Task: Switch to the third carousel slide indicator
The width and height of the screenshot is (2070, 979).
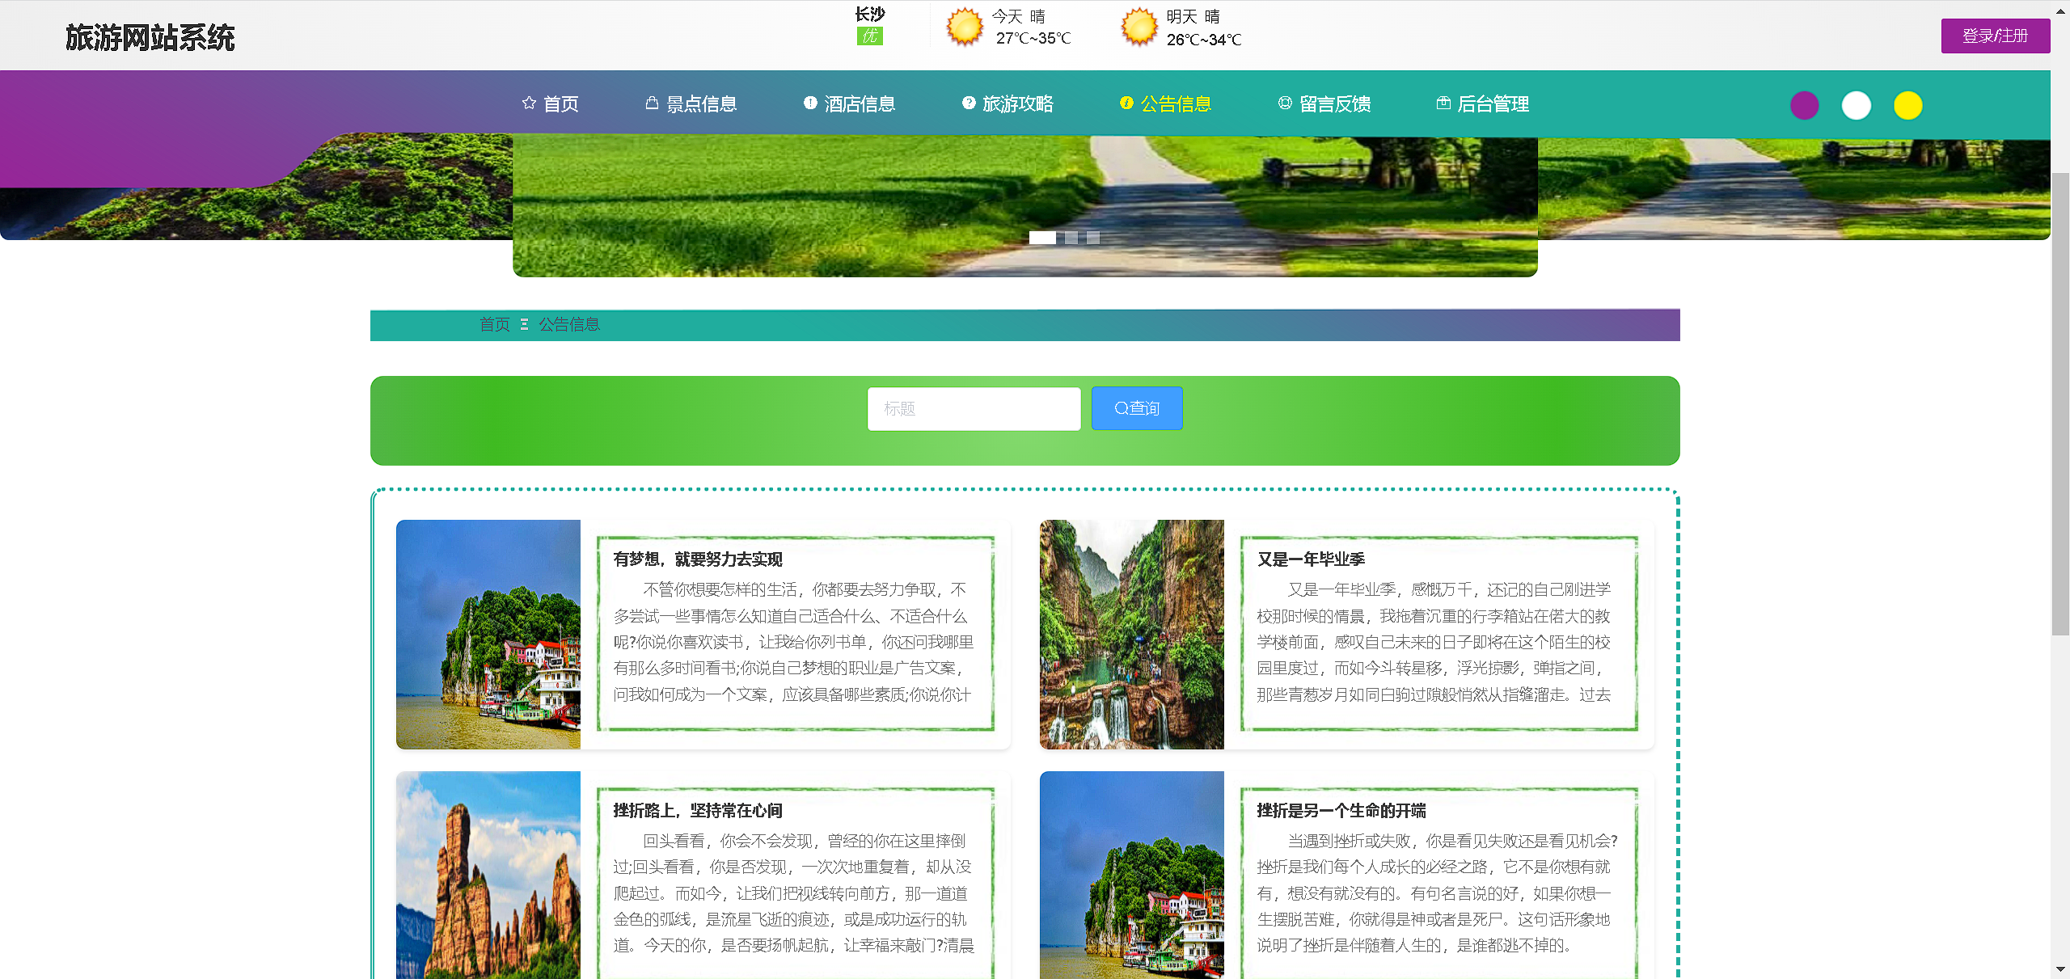Action: point(1093,238)
